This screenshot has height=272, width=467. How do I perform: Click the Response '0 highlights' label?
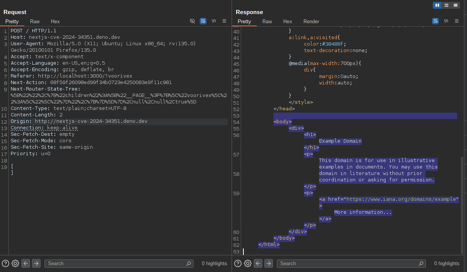(447, 263)
